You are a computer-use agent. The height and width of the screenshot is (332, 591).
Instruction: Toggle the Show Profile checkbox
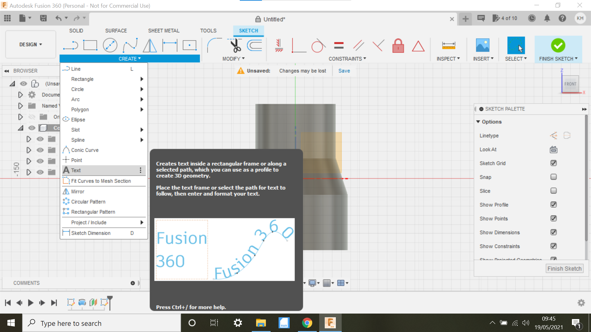[x=553, y=205]
